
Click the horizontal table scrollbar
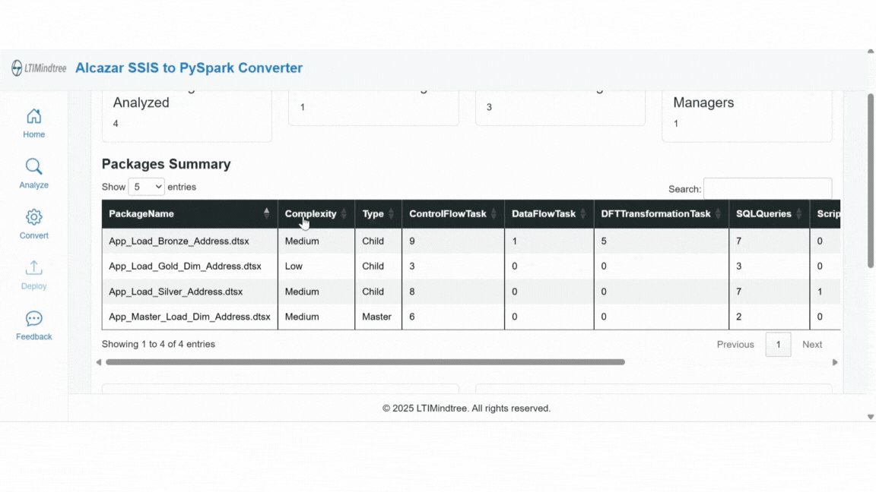(x=365, y=362)
